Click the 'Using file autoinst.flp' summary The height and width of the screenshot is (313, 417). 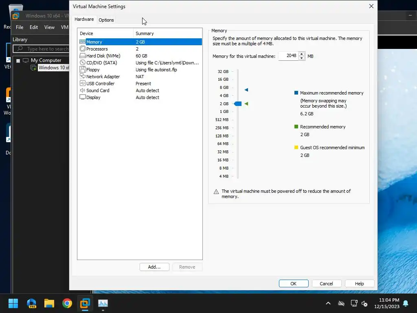[x=156, y=69]
